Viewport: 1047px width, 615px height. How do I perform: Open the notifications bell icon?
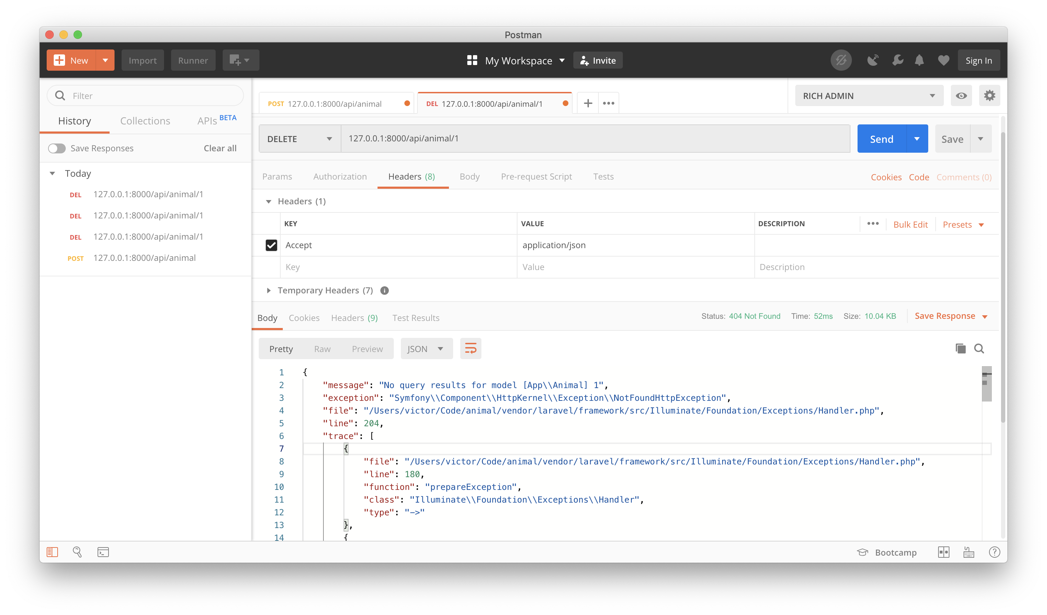919,60
